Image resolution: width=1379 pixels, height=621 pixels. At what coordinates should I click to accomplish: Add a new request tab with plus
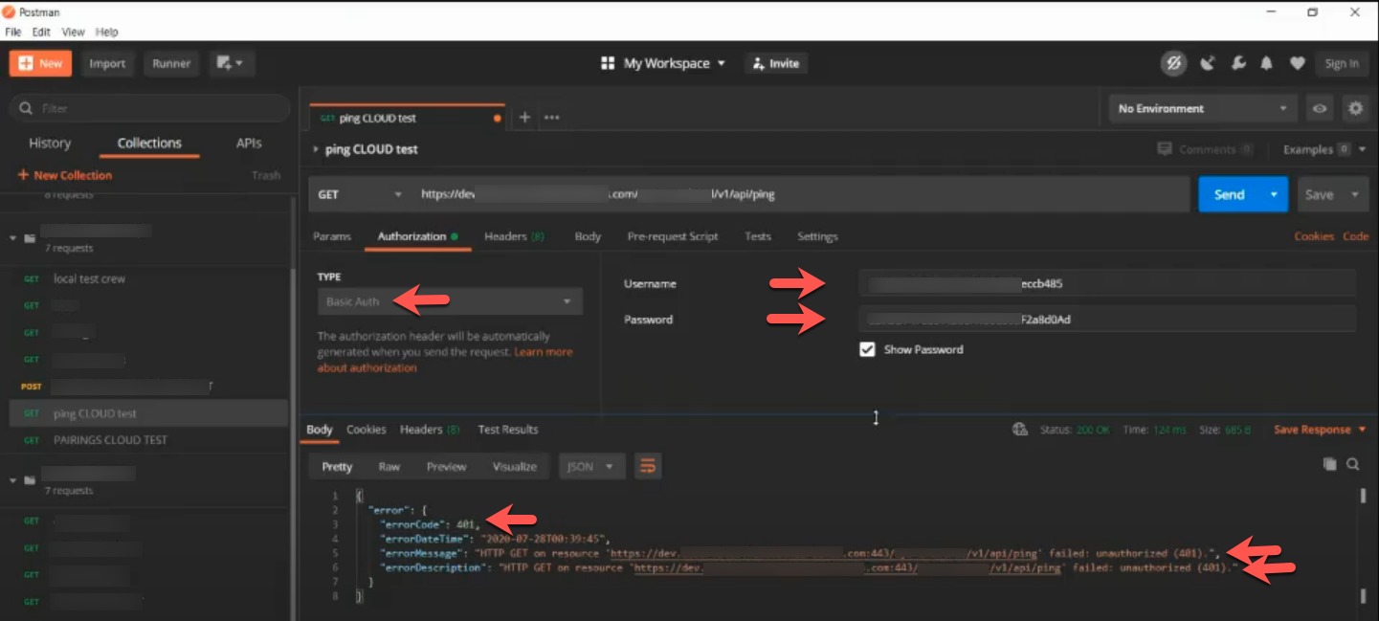tap(524, 118)
